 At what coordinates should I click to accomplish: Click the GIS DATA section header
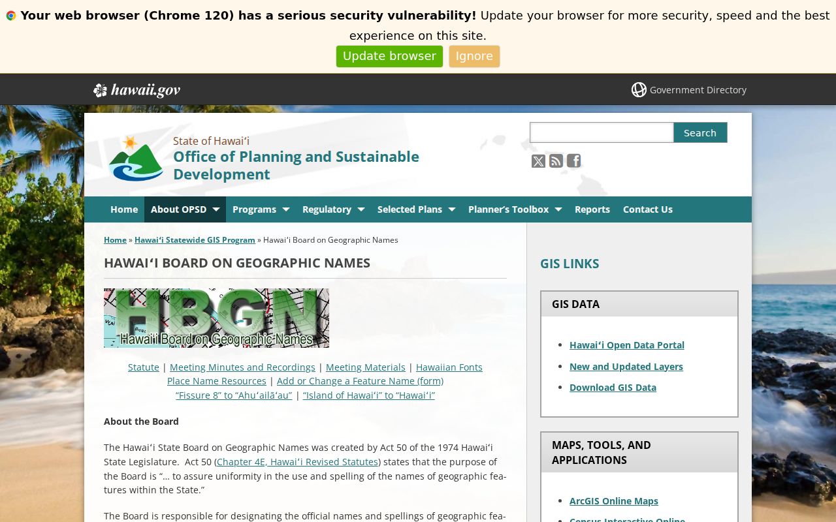[x=639, y=304]
